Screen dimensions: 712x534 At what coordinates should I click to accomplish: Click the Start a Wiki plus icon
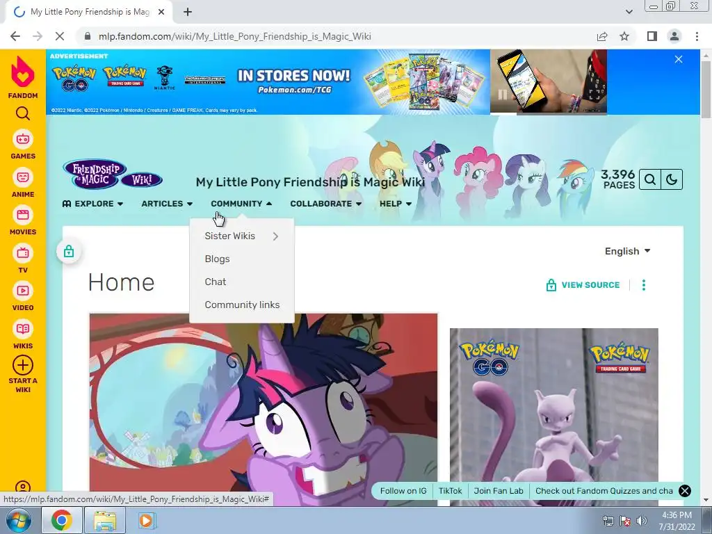23,365
